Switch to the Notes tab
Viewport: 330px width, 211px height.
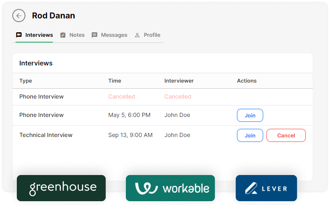(x=73, y=35)
